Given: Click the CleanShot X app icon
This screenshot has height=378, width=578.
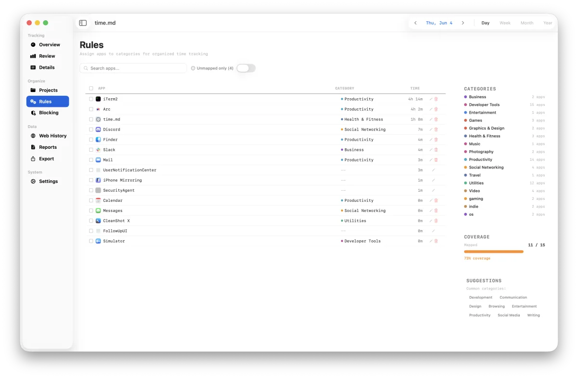Looking at the screenshot, I should point(98,221).
